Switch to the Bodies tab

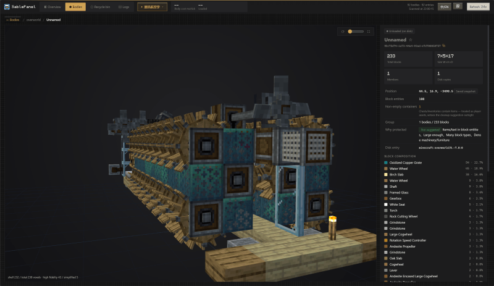click(x=75, y=7)
